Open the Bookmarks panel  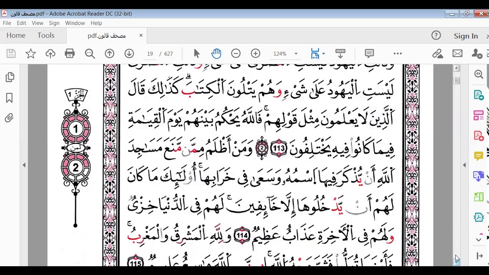(x=10, y=98)
